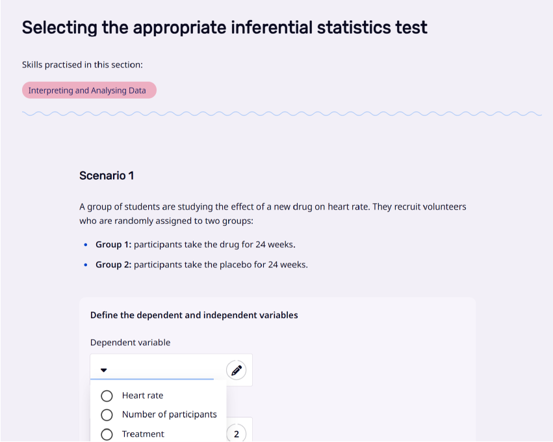The image size is (553, 442).
Task: Select the Heart rate radio circle
Action: click(107, 396)
